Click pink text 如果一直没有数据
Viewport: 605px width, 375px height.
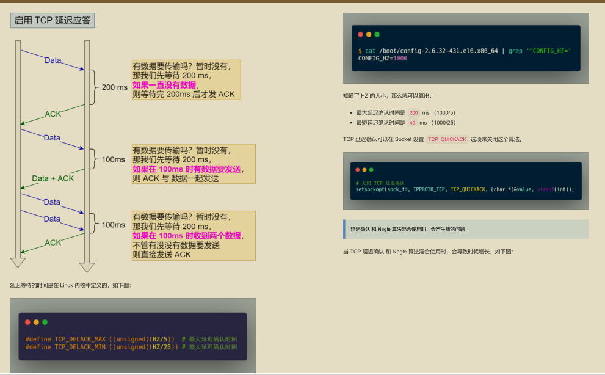(164, 85)
